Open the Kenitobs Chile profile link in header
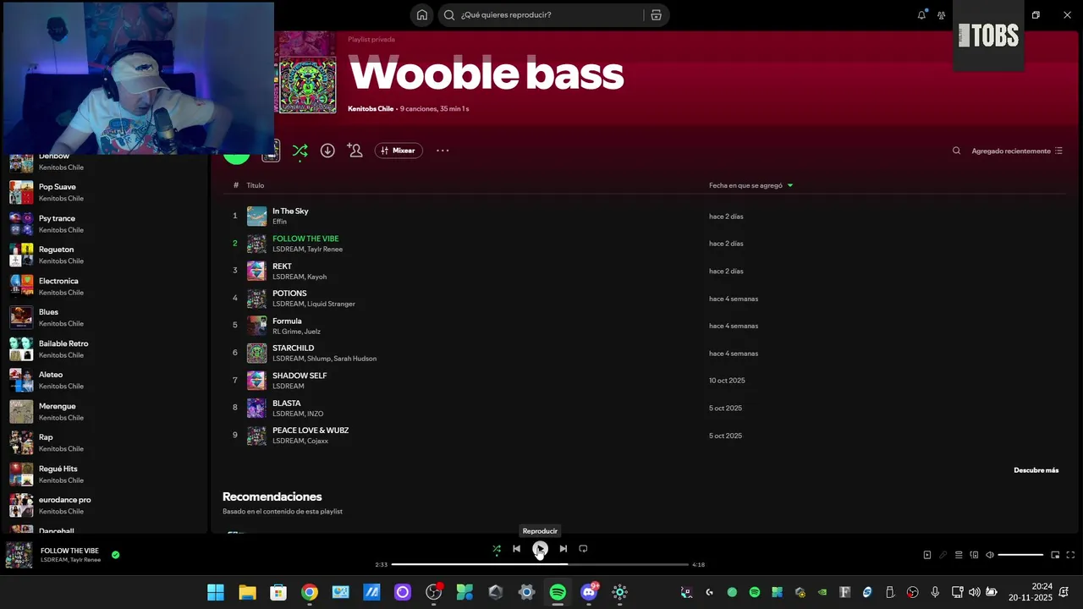Screen dimensions: 1083x609 371,109
